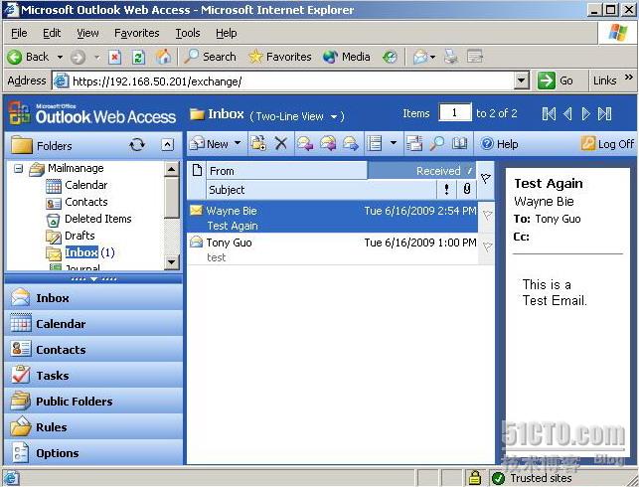
Task: Open the IE Search pane
Action: [210, 57]
